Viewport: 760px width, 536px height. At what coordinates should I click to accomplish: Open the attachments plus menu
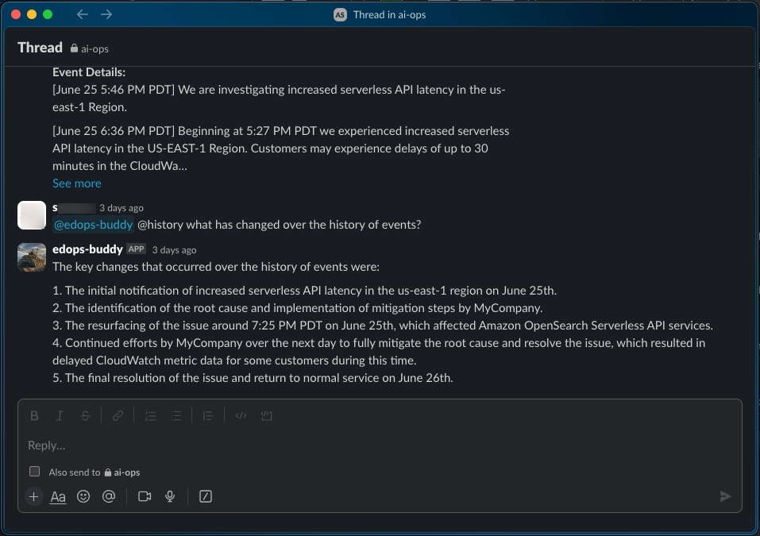(x=34, y=497)
